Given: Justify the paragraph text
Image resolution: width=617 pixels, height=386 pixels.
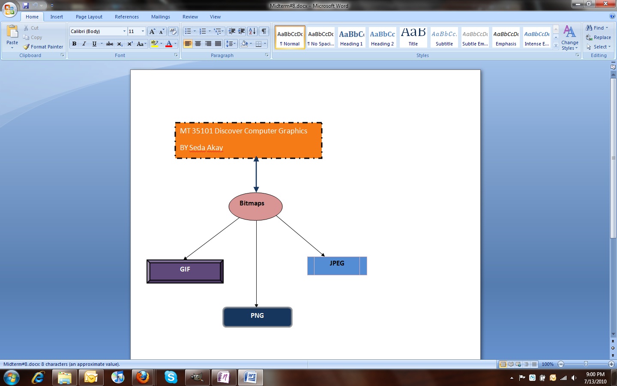Looking at the screenshot, I should pos(218,43).
